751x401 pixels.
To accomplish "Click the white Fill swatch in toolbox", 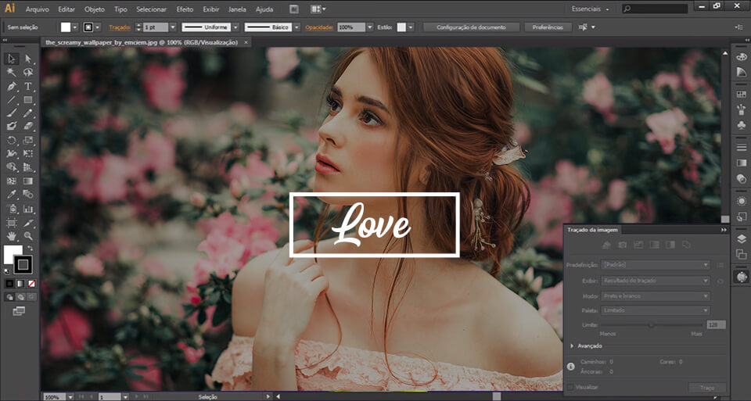I will (x=13, y=254).
